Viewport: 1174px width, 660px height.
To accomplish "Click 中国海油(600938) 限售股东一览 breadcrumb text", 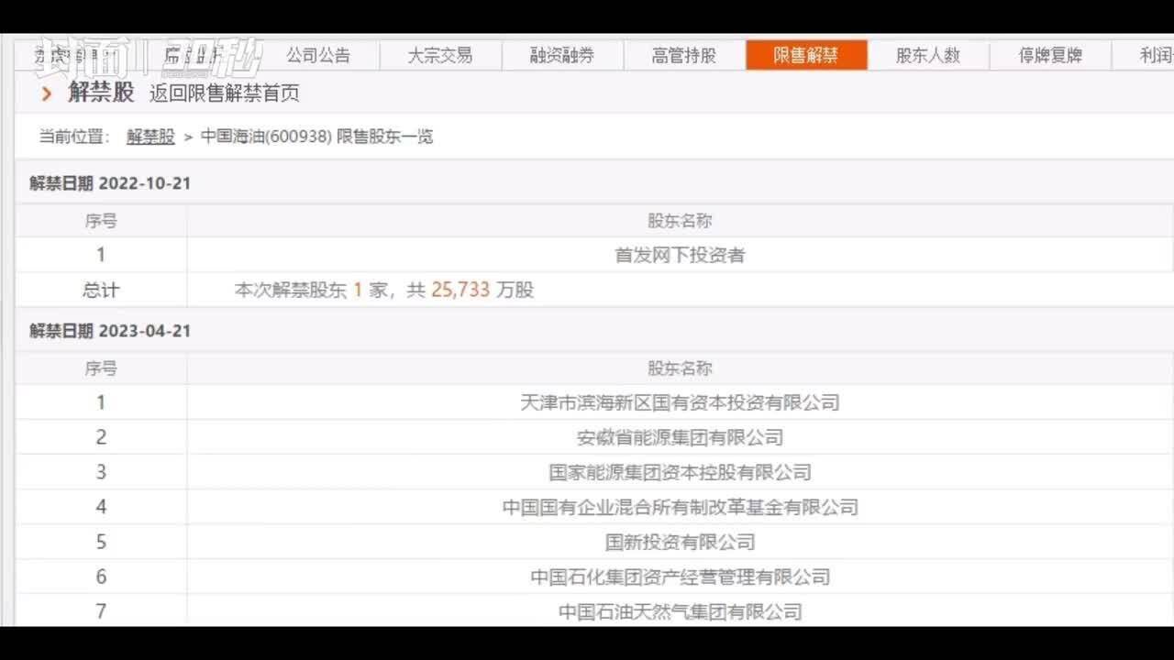I will click(317, 137).
